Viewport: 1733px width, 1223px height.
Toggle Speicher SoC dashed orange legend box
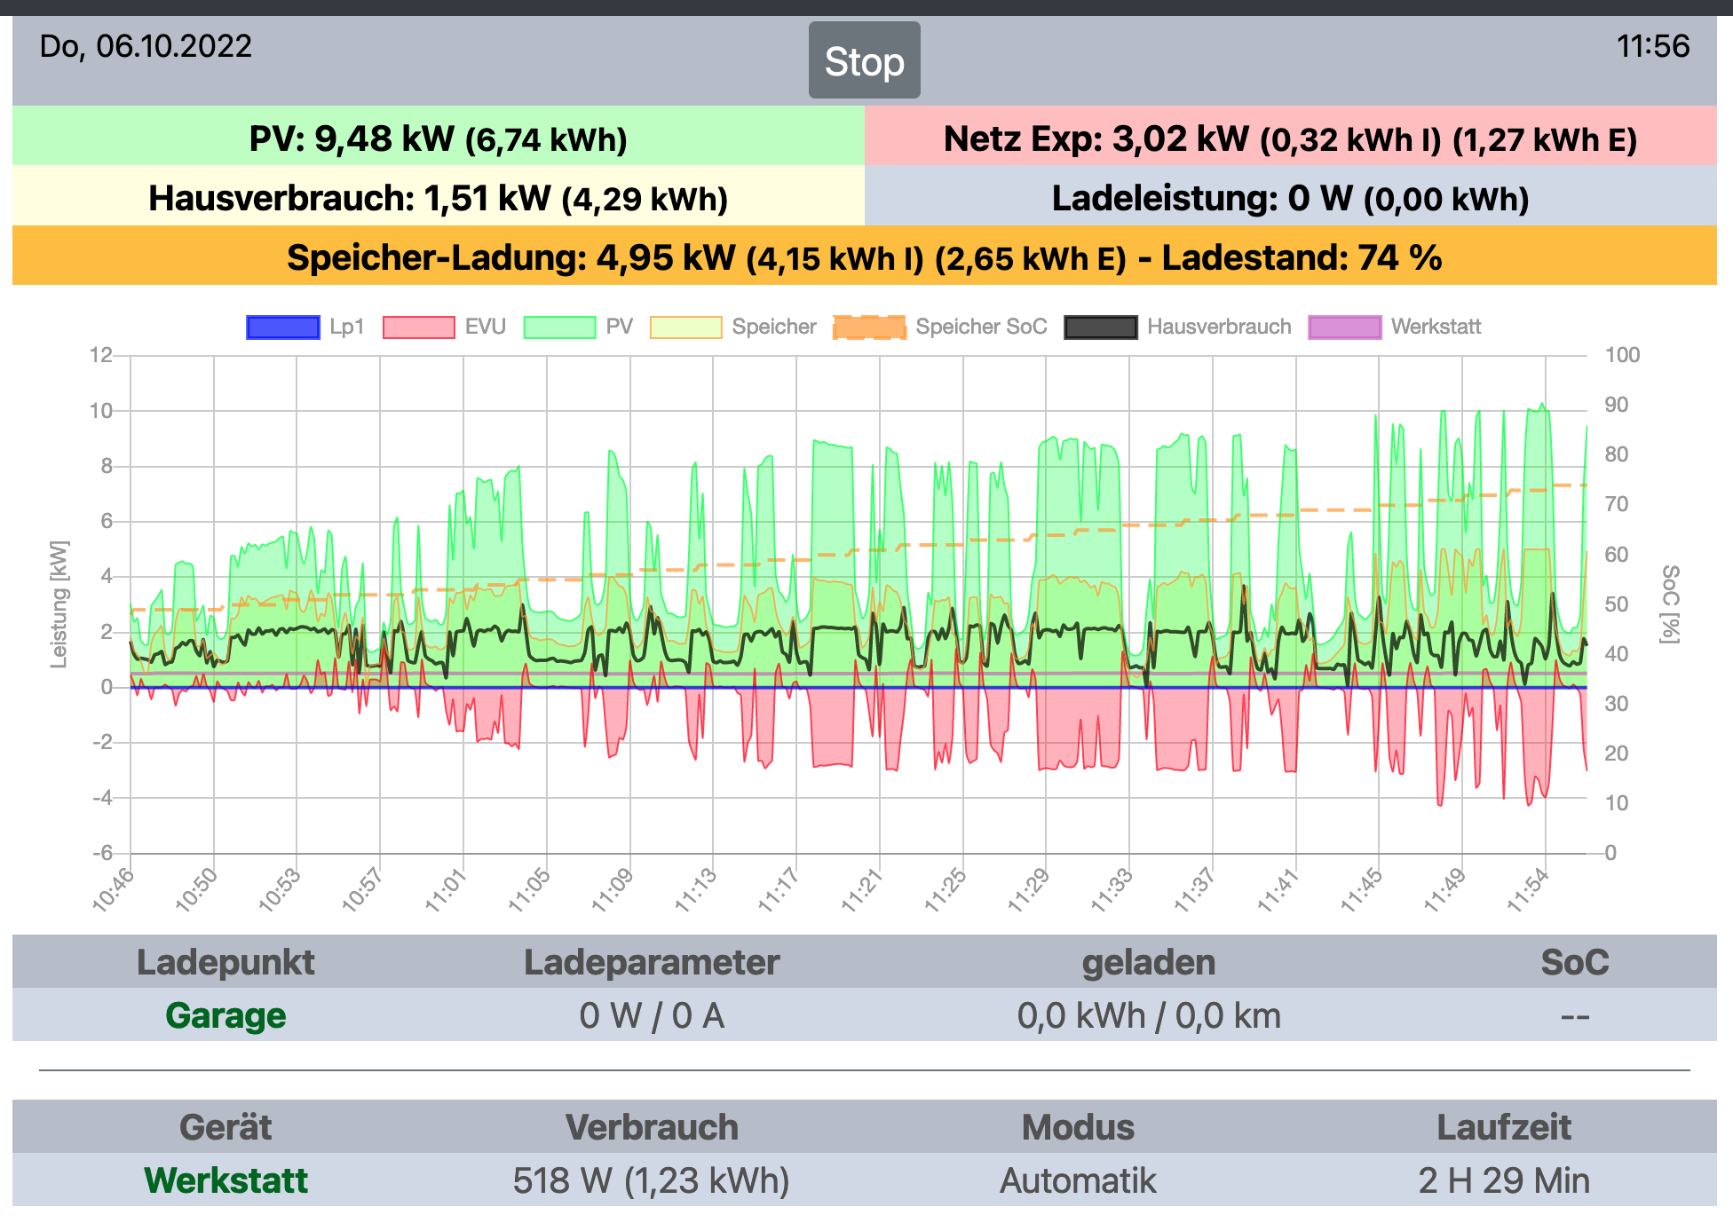coord(869,327)
